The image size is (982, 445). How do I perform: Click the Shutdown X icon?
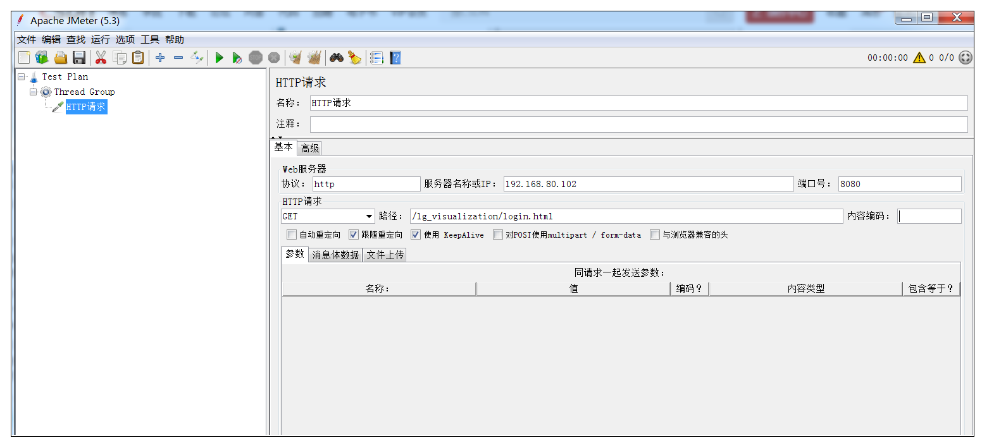click(x=274, y=58)
